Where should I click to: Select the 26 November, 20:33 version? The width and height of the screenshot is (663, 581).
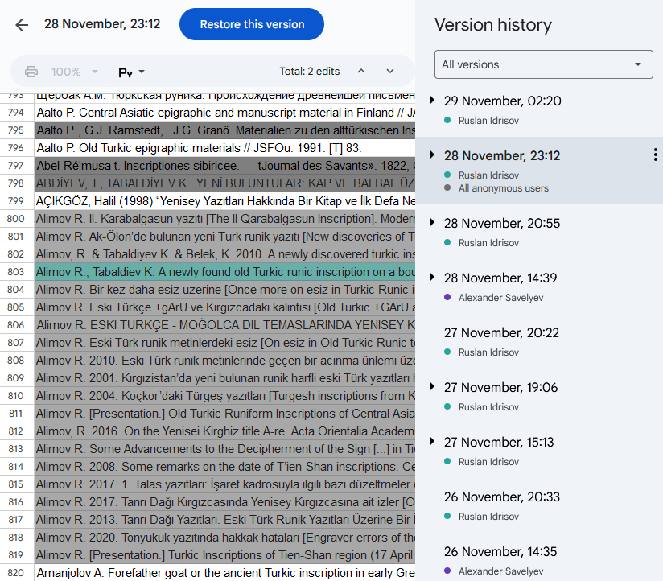tap(501, 497)
